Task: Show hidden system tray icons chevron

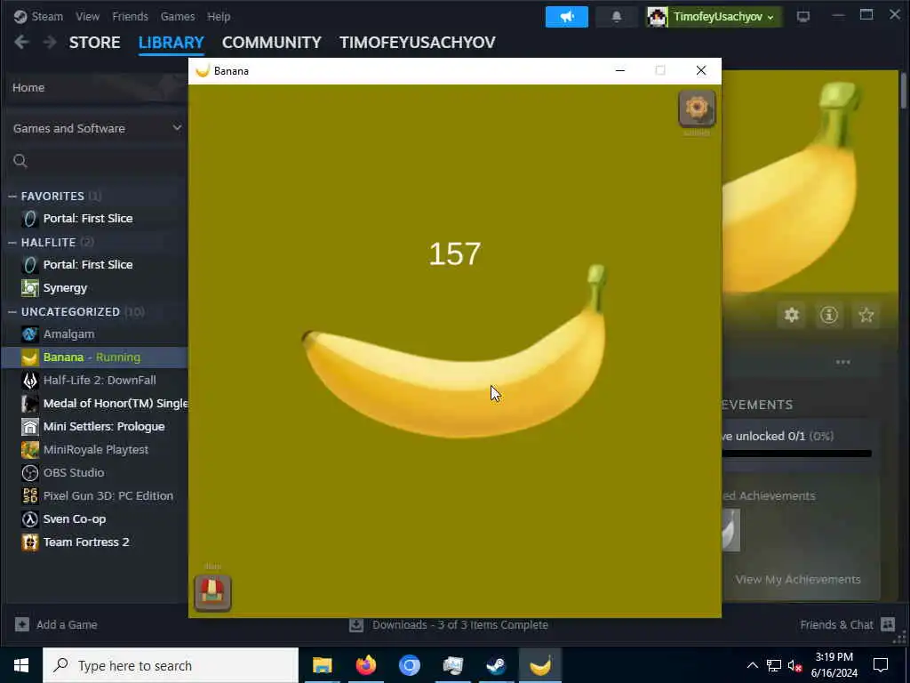Action: [x=752, y=665]
